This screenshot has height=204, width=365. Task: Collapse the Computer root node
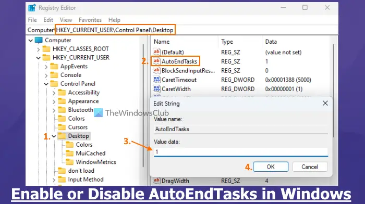[30, 41]
